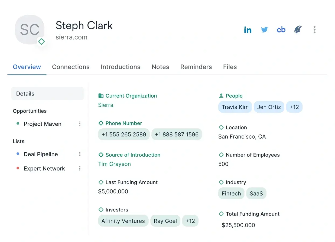
Task: Click the phone number +1 555 265 2589
Action: click(x=123, y=134)
